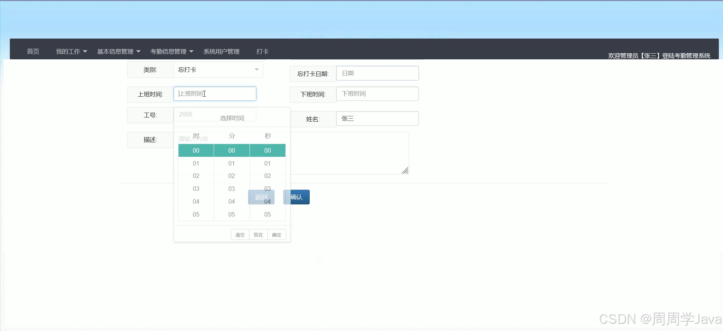Viewport: 723px width, 331px height.
Task: Select second 01 in the 秒 column
Action: click(268, 163)
